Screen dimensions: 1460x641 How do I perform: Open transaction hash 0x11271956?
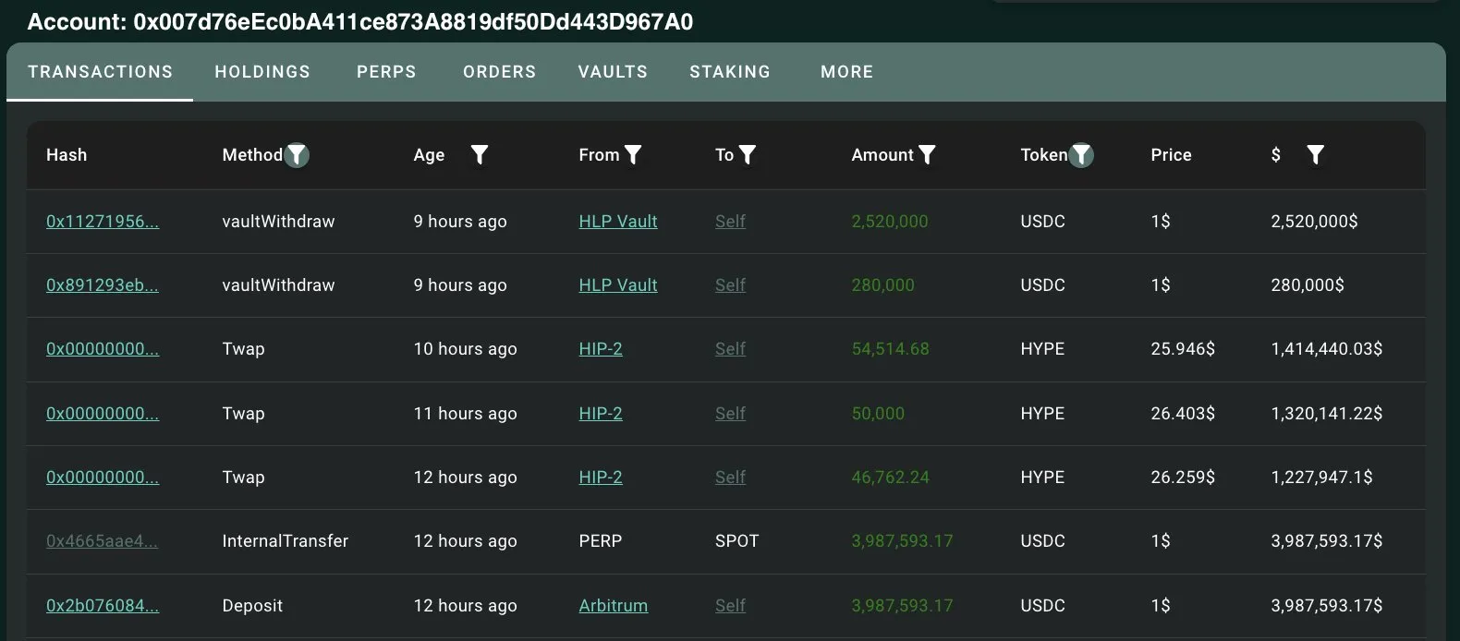click(x=102, y=222)
